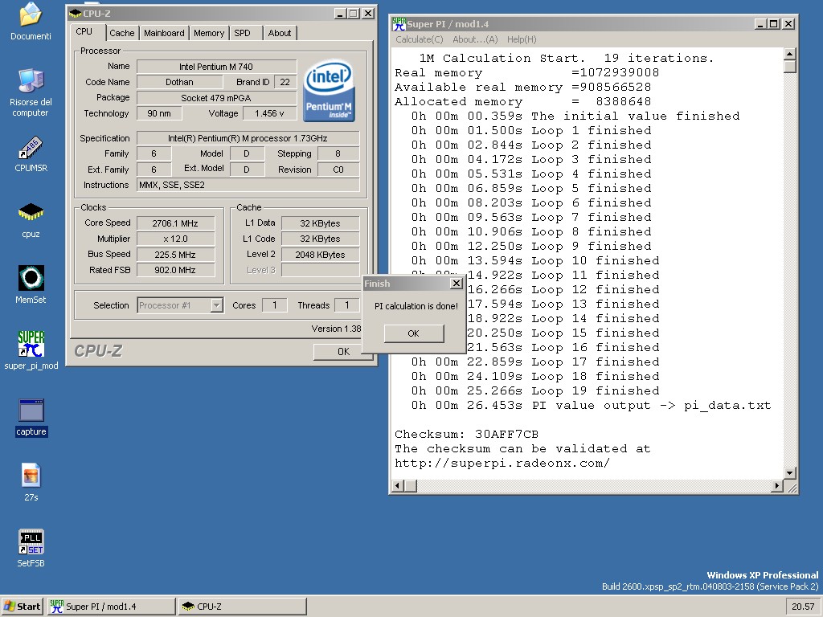The image size is (823, 617).
Task: Open the Help(H) menu in Super PI
Action: 522,39
